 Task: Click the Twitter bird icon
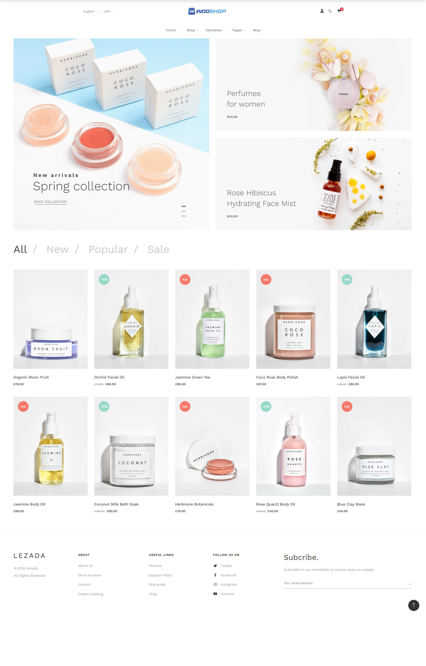[x=215, y=566]
